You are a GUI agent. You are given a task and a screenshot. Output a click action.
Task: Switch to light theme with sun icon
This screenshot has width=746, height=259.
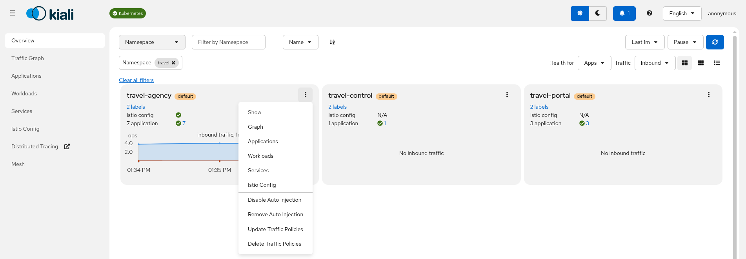point(580,13)
